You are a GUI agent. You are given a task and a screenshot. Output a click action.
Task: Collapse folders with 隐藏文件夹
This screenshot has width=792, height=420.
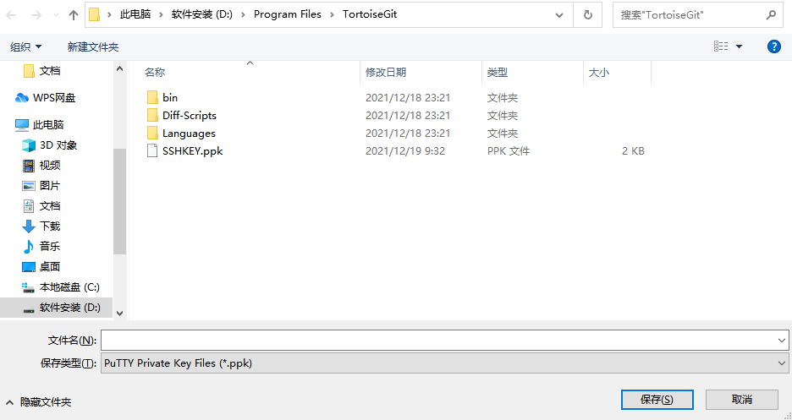point(38,402)
